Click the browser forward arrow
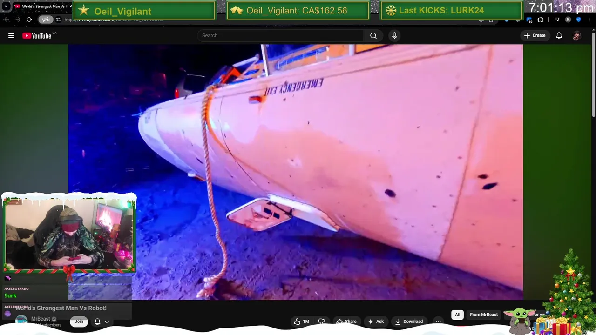This screenshot has width=596, height=335. pos(18,20)
